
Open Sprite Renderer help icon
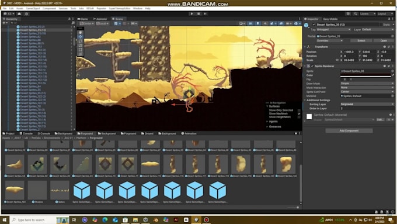[384, 66]
